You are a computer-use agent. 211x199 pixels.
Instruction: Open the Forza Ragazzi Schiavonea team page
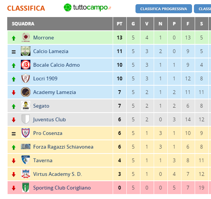[x=63, y=147]
